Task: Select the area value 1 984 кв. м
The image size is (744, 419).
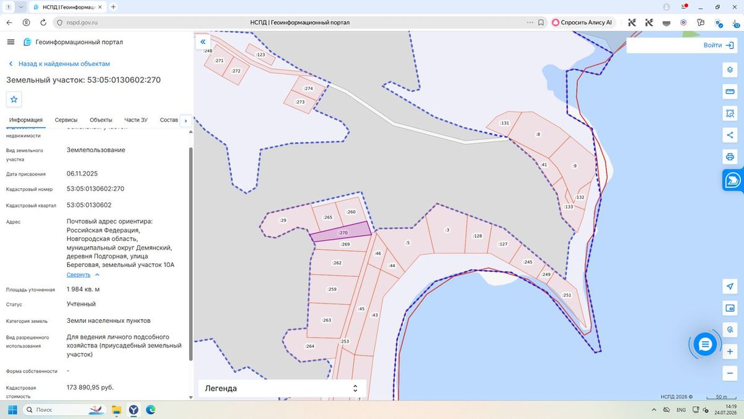Action: (x=83, y=289)
